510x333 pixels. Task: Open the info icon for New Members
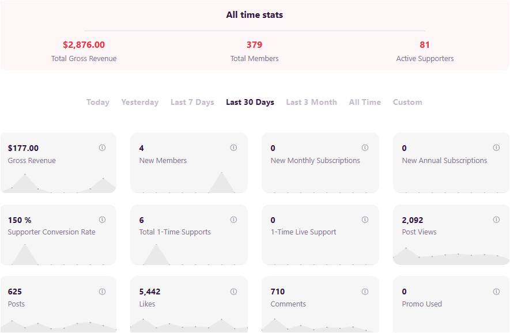click(x=233, y=147)
